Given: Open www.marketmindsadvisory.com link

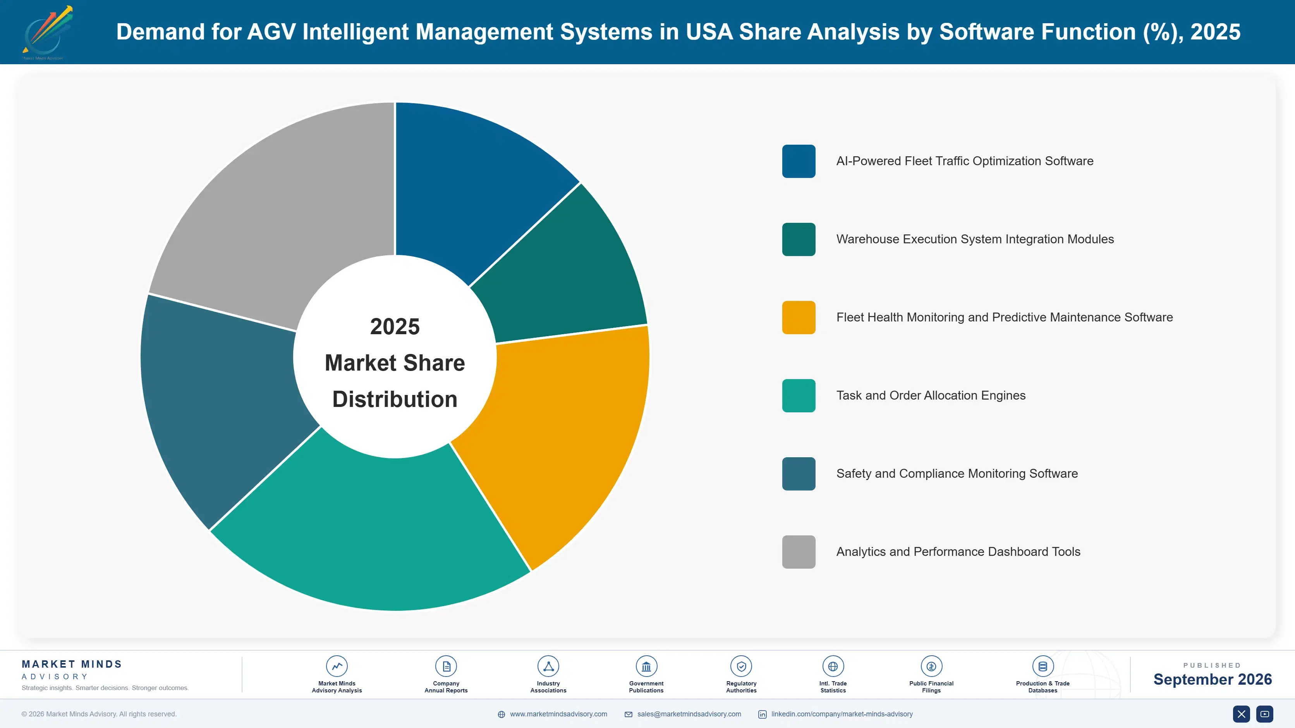Looking at the screenshot, I should (x=558, y=714).
